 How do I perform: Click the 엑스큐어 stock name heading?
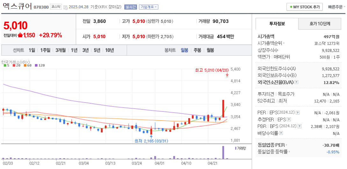click(x=18, y=6)
